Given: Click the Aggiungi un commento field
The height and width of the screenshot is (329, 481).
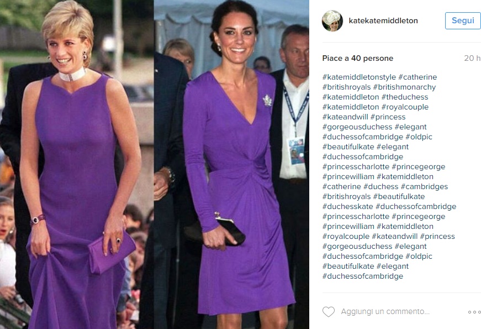Looking at the screenshot, I should [x=385, y=311].
